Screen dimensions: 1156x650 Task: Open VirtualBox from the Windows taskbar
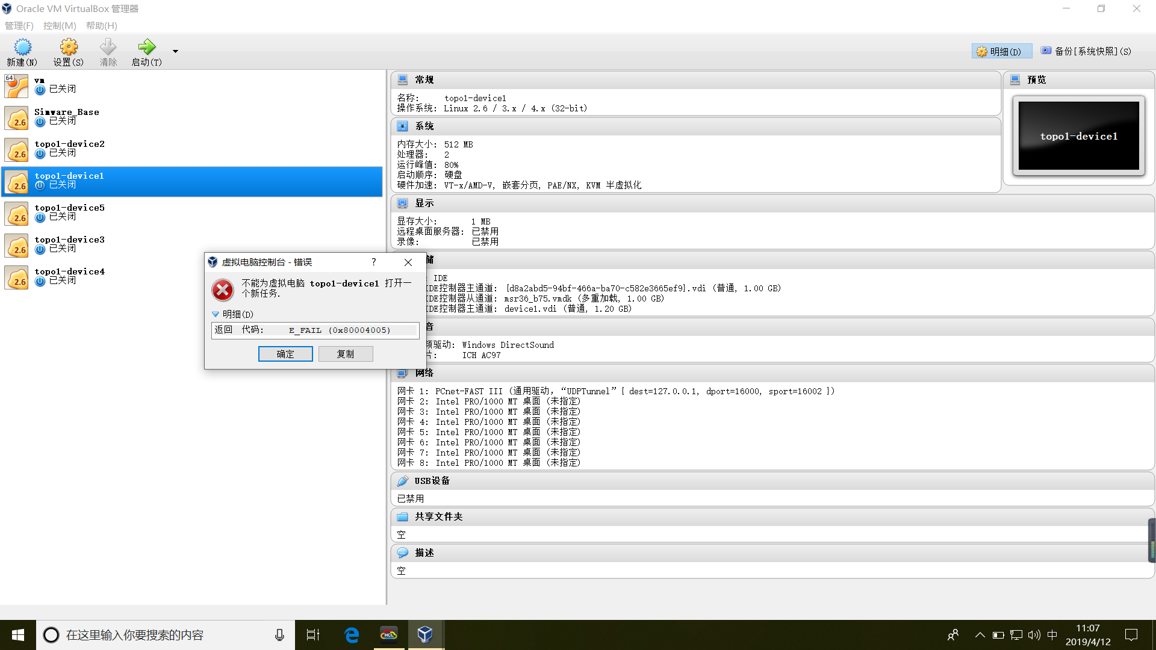425,634
